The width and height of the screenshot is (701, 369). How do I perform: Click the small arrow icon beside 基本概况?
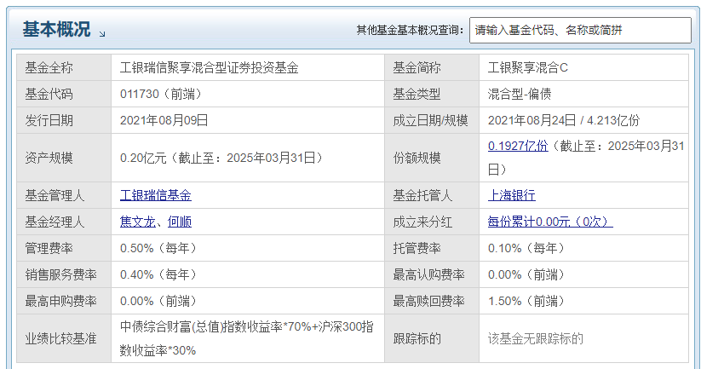pos(102,33)
